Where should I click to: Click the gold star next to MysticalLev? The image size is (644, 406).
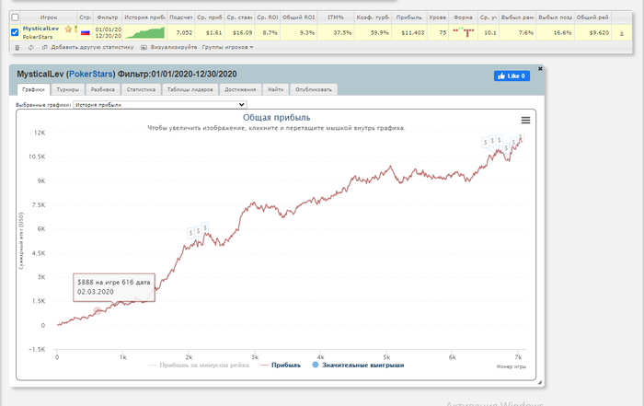(x=68, y=29)
